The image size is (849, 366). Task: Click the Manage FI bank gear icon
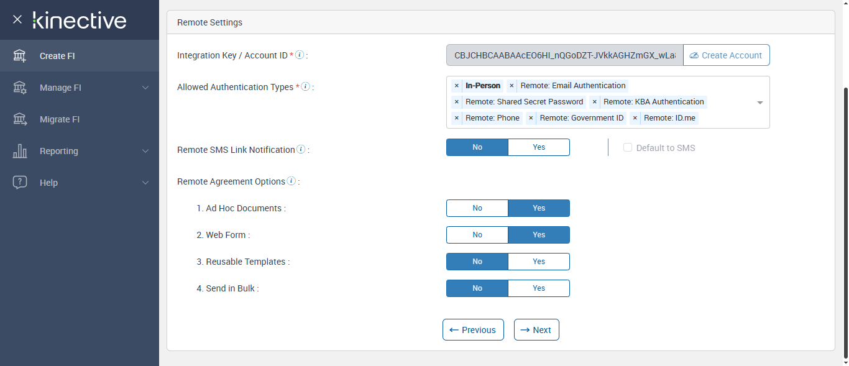20,88
